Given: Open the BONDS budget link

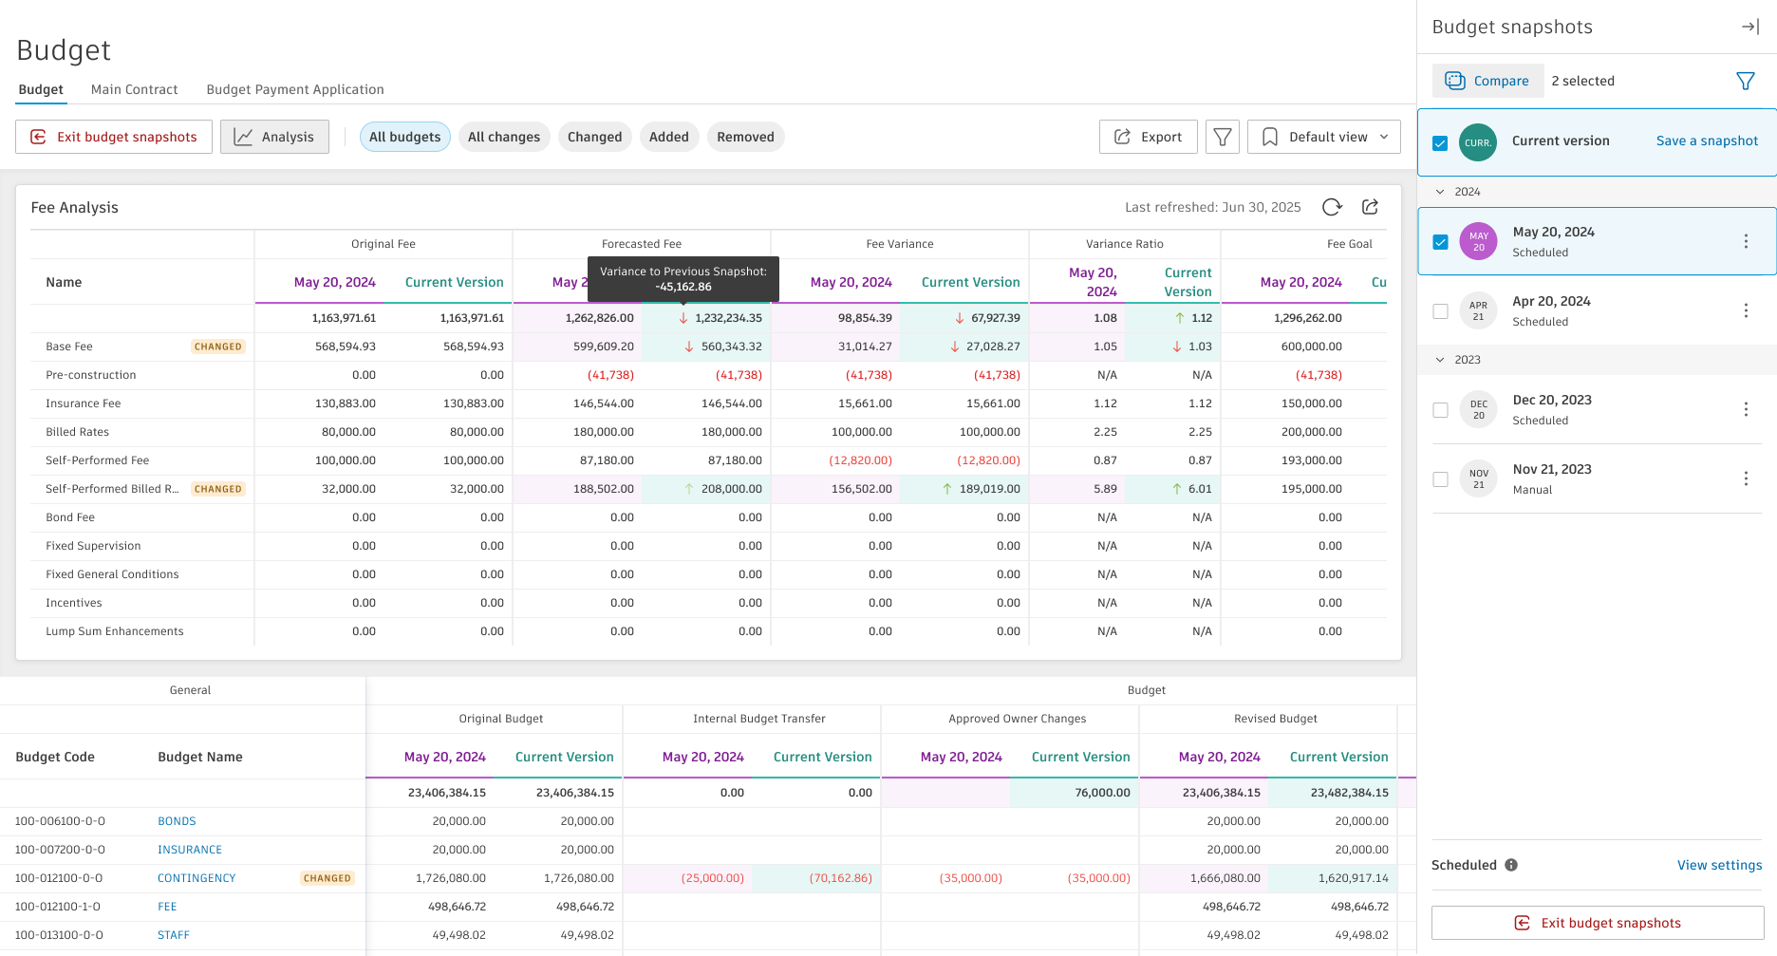Looking at the screenshot, I should [177, 821].
